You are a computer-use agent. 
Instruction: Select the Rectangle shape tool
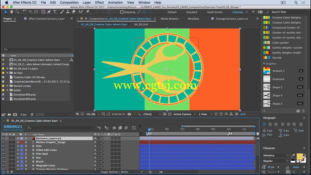(x=43, y=12)
